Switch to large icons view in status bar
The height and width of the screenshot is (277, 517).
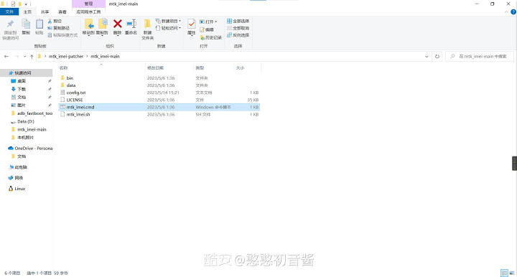click(x=512, y=273)
